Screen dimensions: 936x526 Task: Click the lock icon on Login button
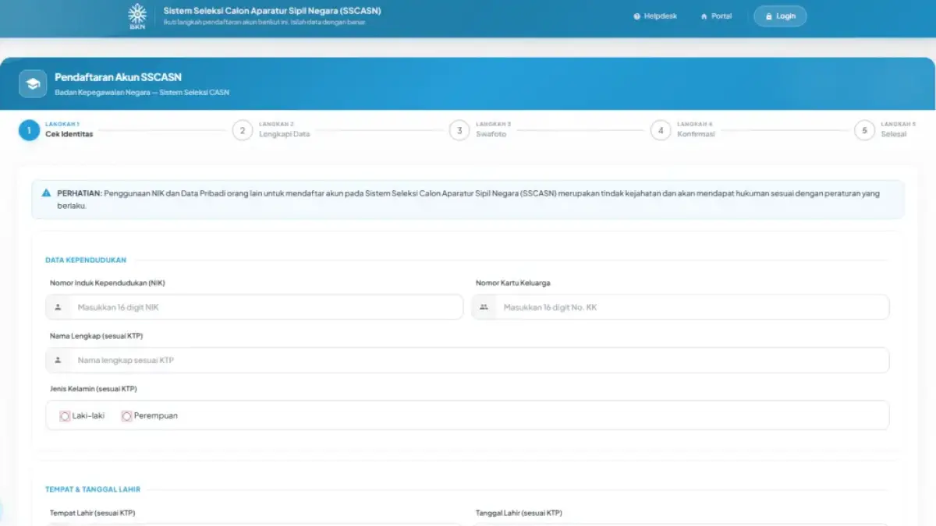(769, 16)
